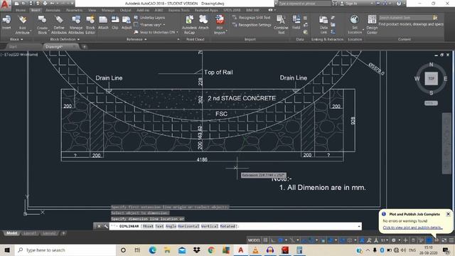
Task: Open Design Center
Action: pos(372,25)
